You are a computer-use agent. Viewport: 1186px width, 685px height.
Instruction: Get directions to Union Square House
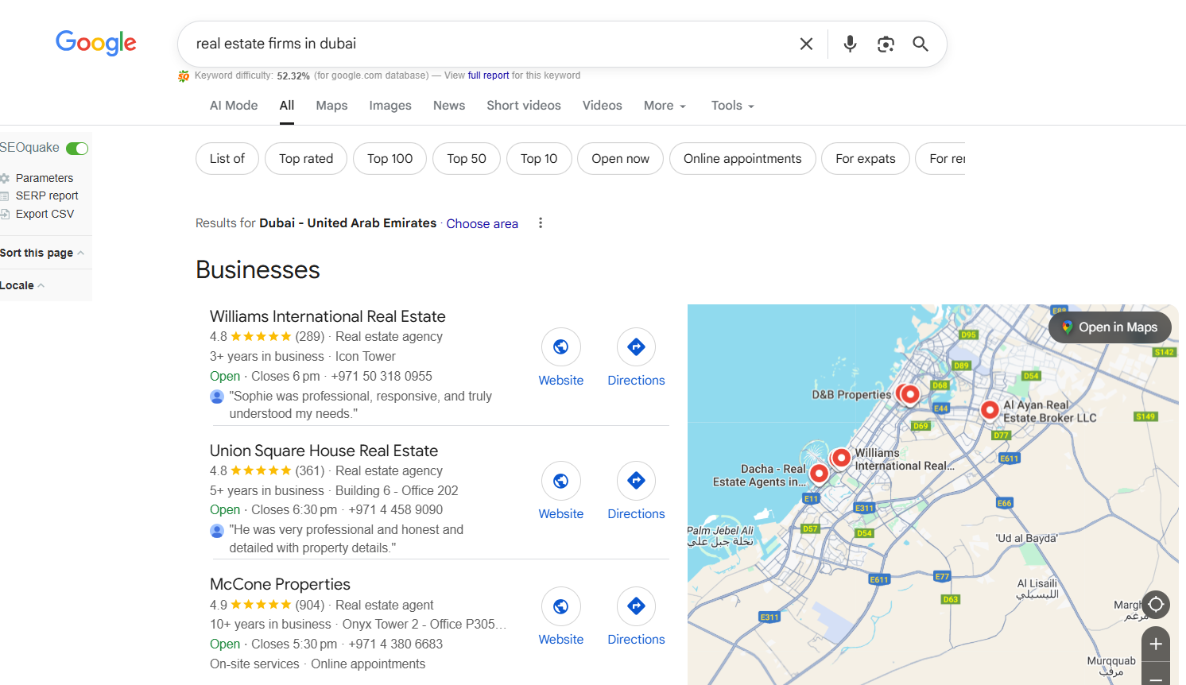(x=636, y=481)
